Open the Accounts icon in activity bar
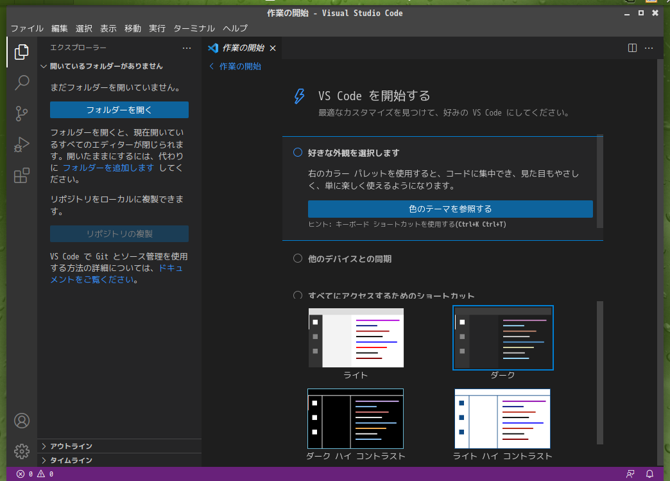670x481 pixels. click(22, 421)
